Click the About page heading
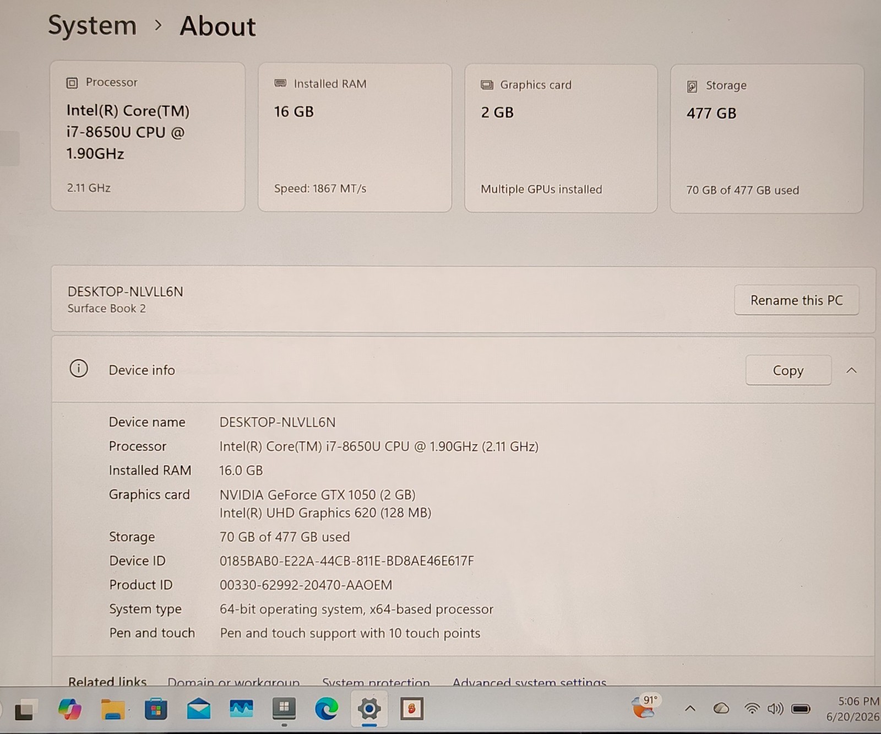 tap(217, 26)
